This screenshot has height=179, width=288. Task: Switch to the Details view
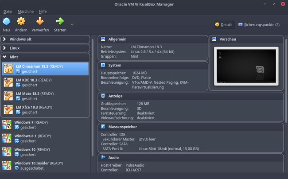click(224, 25)
